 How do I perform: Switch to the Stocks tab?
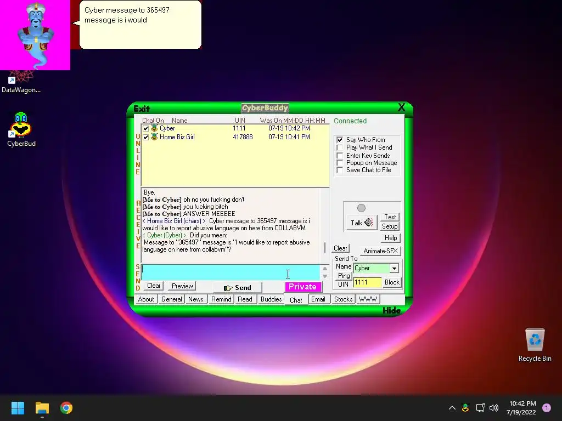(343, 299)
